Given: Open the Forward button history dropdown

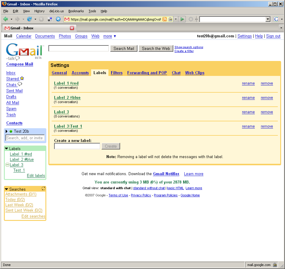Looking at the screenshot, I should pyautogui.click(x=23, y=19).
